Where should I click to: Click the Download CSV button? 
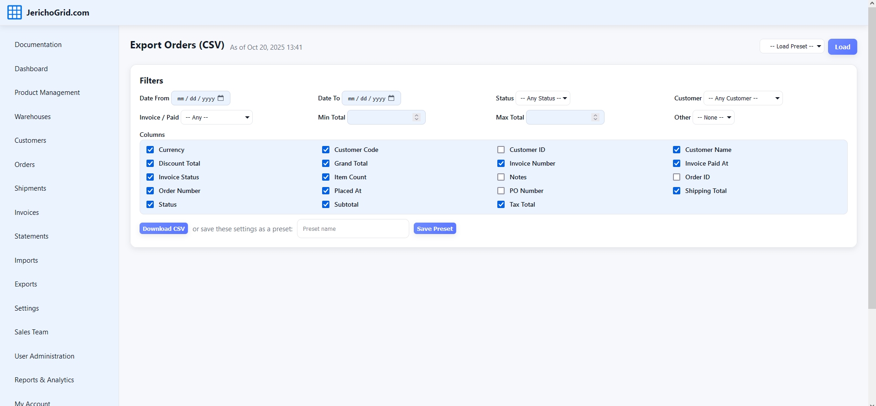(164, 229)
